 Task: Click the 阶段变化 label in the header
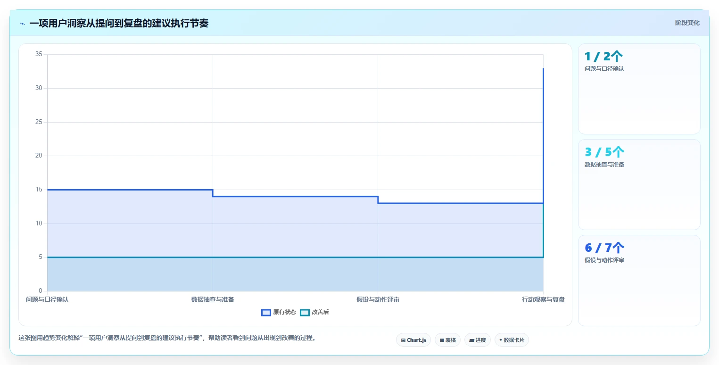click(687, 23)
